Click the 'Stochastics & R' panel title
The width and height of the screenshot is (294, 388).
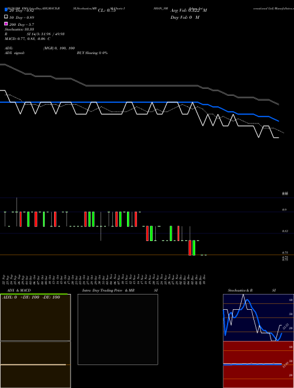[x=240, y=290]
